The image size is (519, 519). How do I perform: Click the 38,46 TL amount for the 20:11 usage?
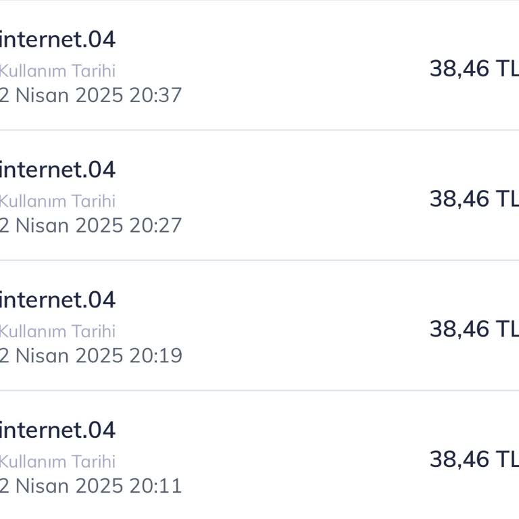[x=473, y=460]
